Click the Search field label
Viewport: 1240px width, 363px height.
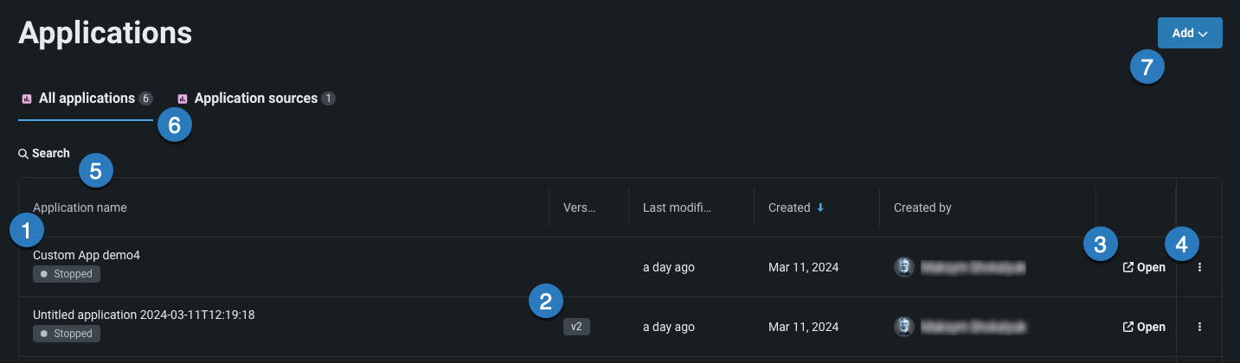tap(51, 154)
